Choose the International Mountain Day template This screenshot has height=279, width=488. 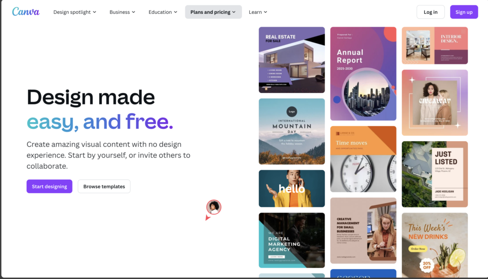[x=292, y=132]
